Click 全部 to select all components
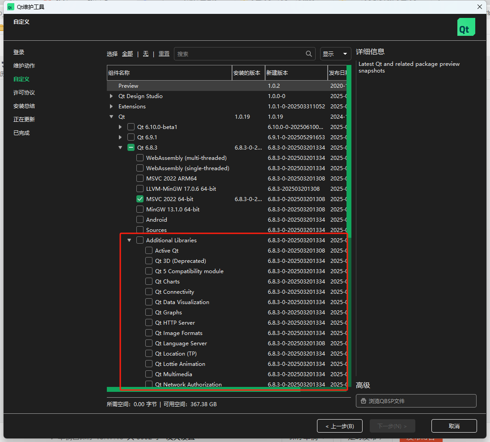The width and height of the screenshot is (490, 442). tap(127, 54)
